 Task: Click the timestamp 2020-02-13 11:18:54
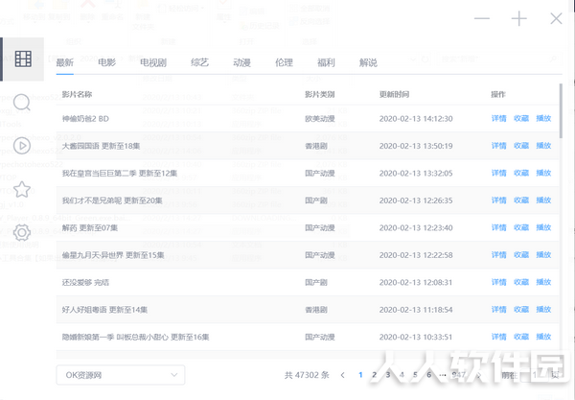click(x=416, y=310)
